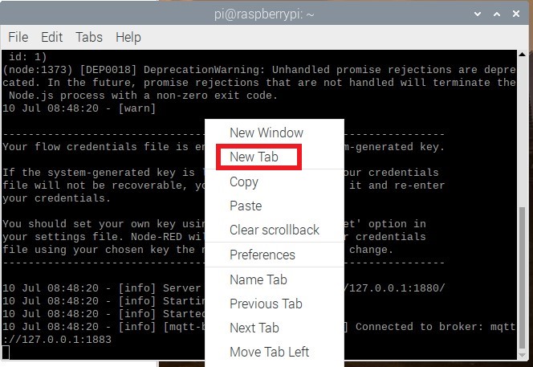
Task: Maximize the terminal window
Action: tap(498, 13)
